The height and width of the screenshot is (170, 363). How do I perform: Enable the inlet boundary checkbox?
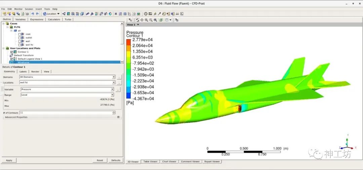coord(20,34)
